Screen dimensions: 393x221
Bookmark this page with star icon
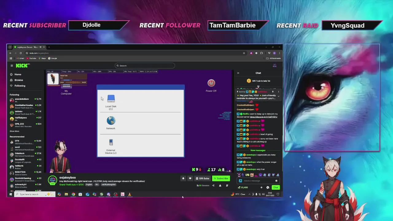click(244, 53)
